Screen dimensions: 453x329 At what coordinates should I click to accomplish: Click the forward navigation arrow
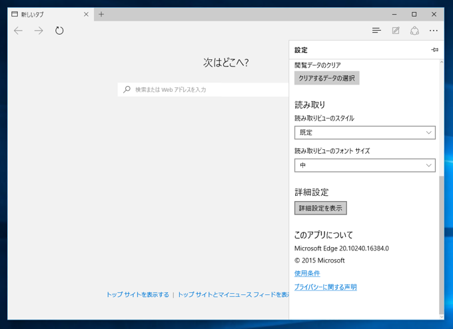coord(39,31)
